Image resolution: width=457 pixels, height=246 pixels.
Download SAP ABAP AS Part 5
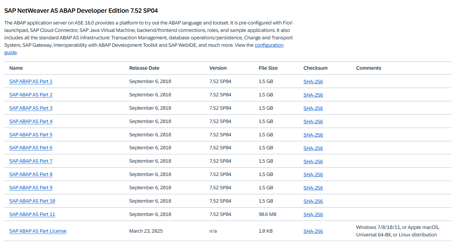pyautogui.click(x=31, y=135)
